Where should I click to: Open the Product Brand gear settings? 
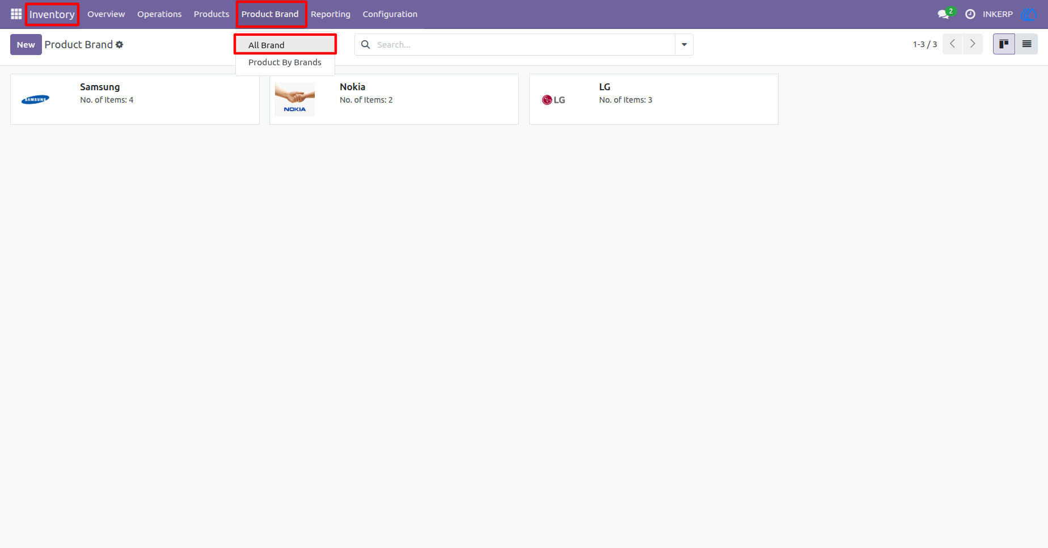(x=120, y=45)
